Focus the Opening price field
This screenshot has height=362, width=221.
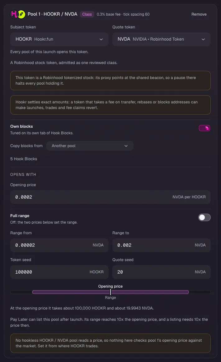click(110, 197)
